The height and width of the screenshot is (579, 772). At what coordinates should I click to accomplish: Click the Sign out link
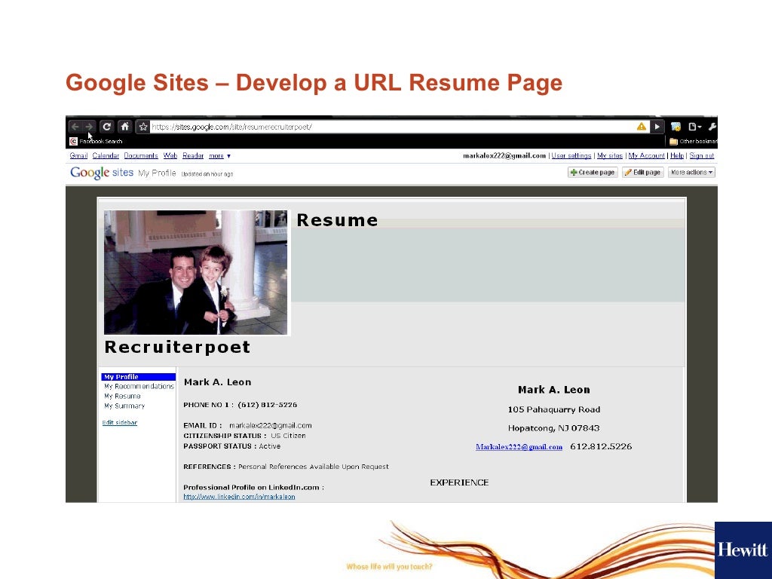(702, 155)
